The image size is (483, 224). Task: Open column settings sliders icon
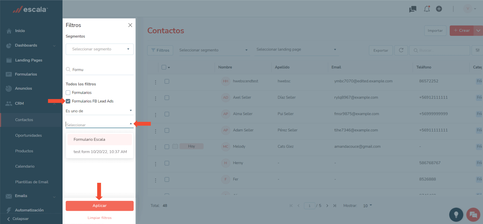(x=477, y=50)
